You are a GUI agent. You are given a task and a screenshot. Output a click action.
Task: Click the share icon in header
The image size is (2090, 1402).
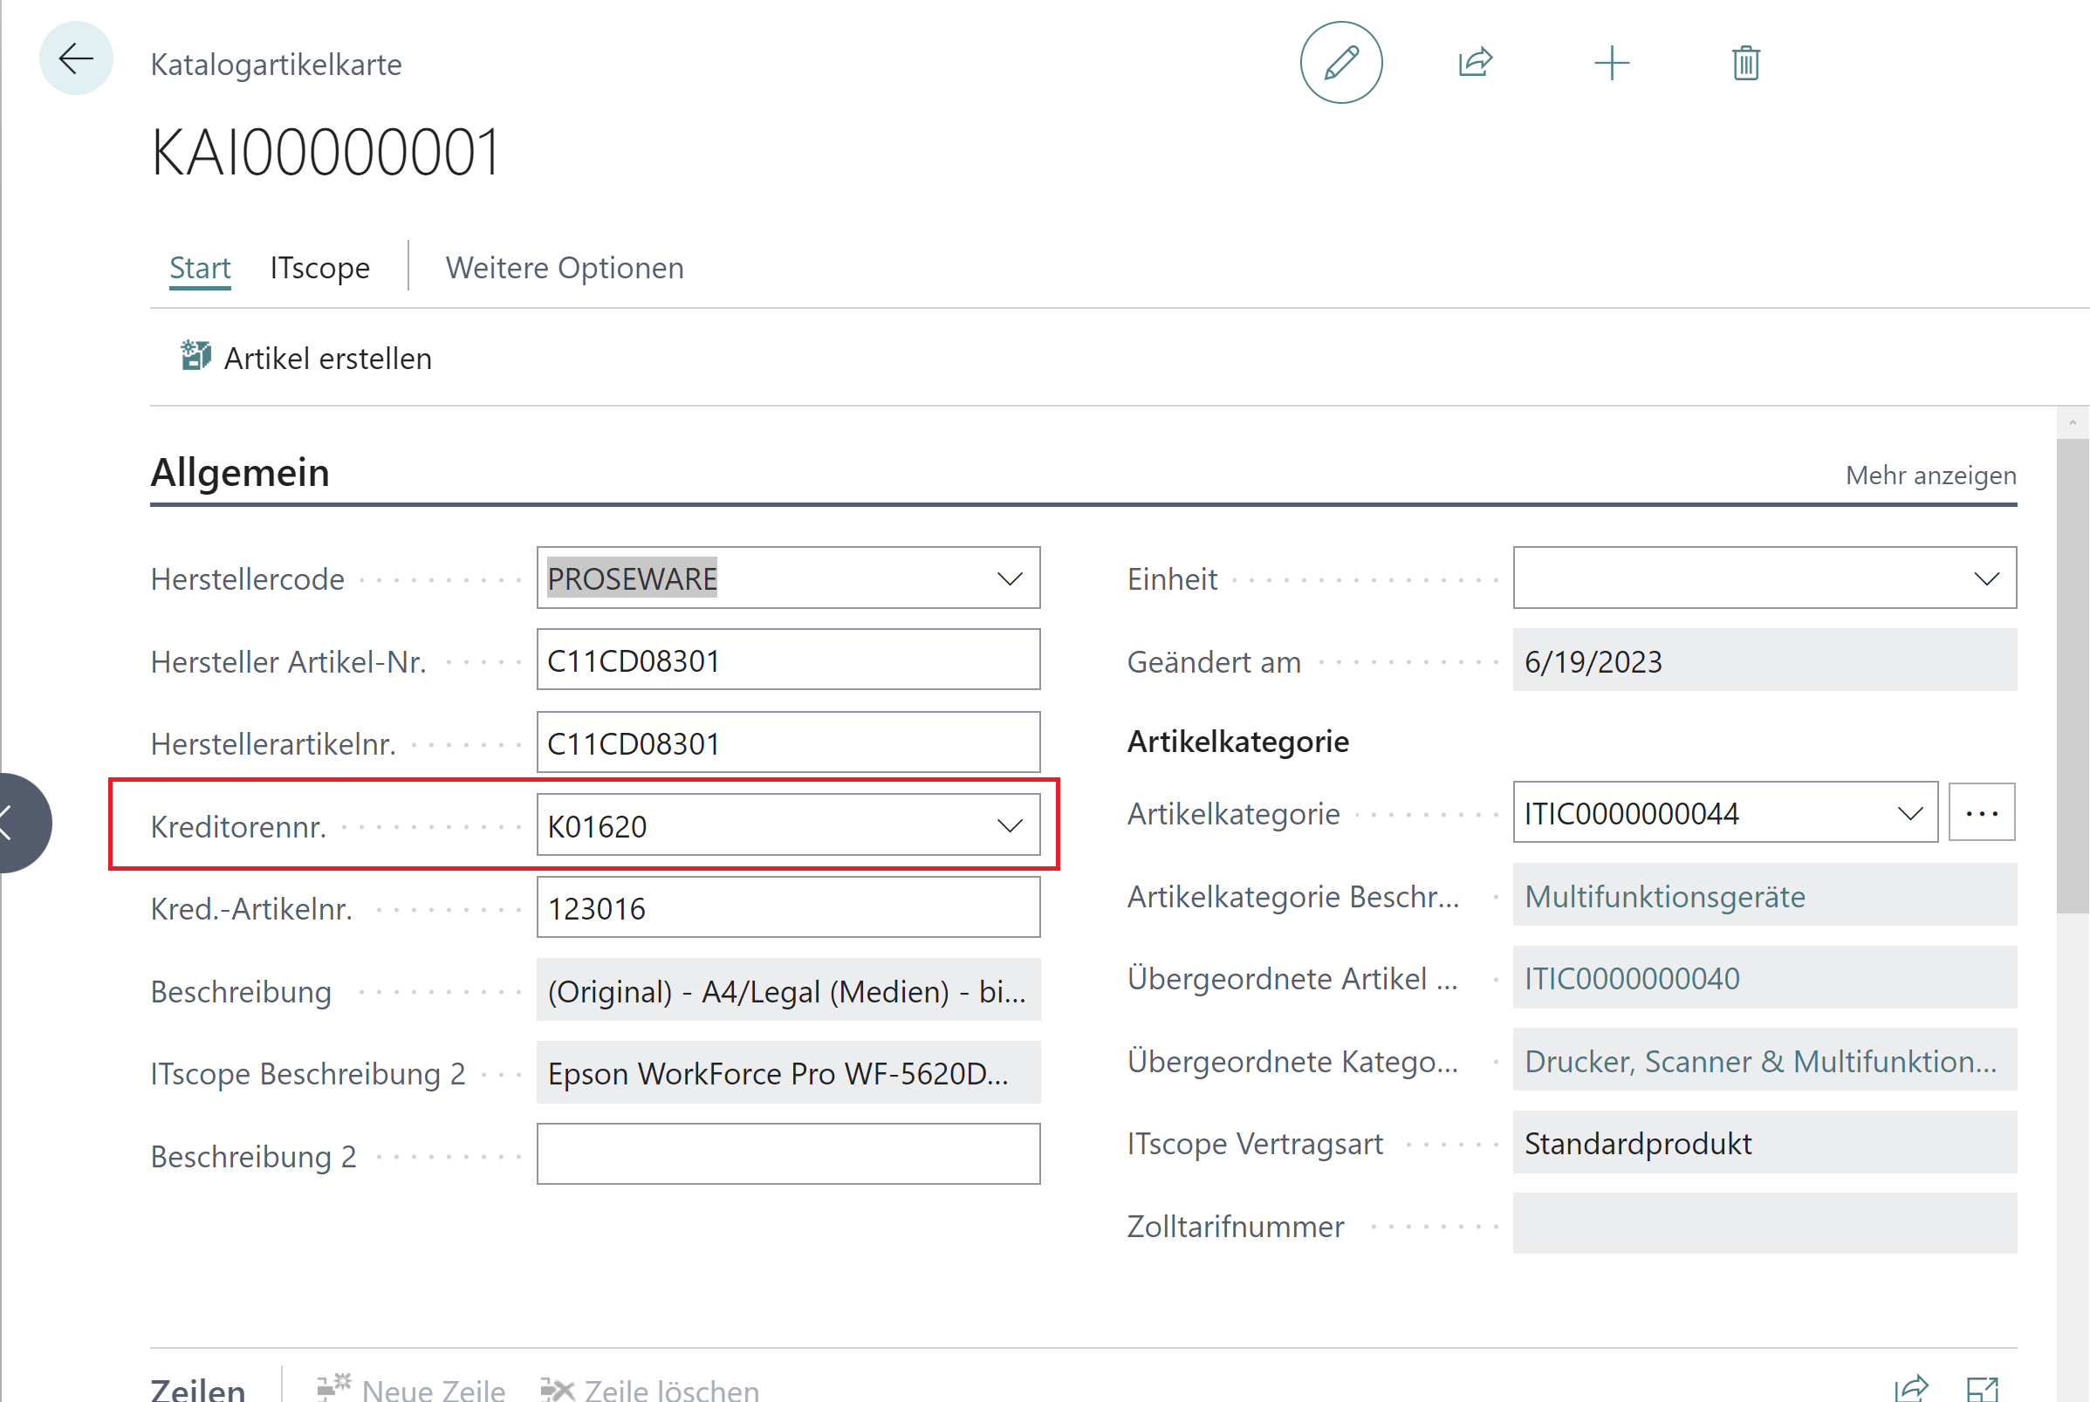click(1475, 63)
